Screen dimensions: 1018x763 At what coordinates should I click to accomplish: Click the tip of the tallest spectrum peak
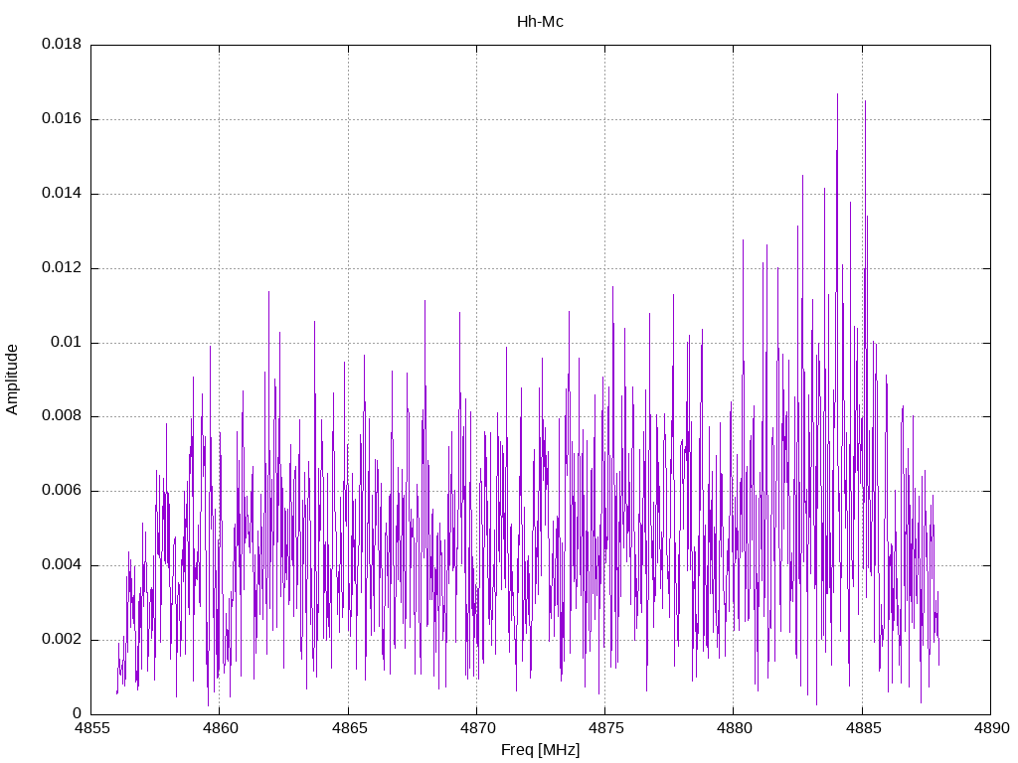coord(837,94)
